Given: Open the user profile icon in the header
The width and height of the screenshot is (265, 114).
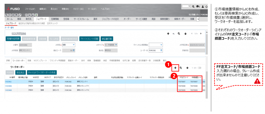Looking at the screenshot, I should (x=203, y=6).
